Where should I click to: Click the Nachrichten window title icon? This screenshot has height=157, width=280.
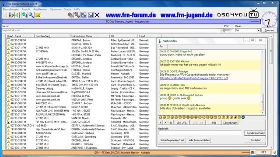click(160, 41)
